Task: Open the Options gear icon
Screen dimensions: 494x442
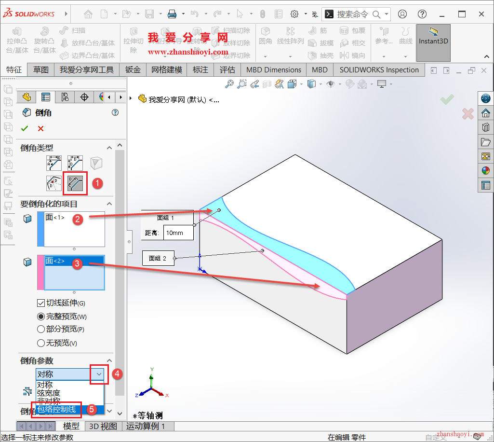Action: tap(294, 14)
